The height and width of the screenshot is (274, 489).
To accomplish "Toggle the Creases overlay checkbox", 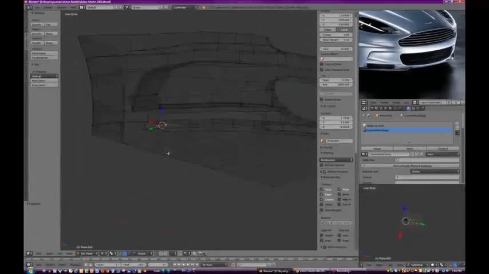I will tap(322, 199).
